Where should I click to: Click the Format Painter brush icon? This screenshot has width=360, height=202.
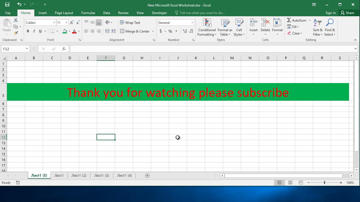click(16, 33)
